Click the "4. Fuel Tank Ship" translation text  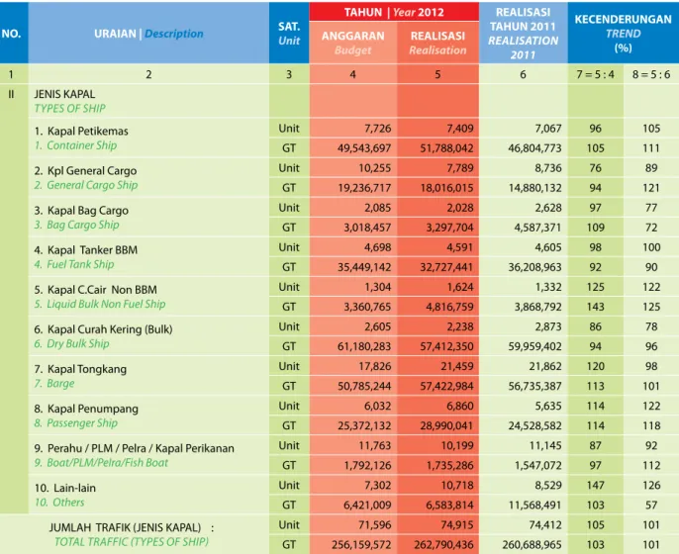click(74, 264)
